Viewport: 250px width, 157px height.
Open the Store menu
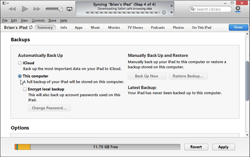coord(52,21)
